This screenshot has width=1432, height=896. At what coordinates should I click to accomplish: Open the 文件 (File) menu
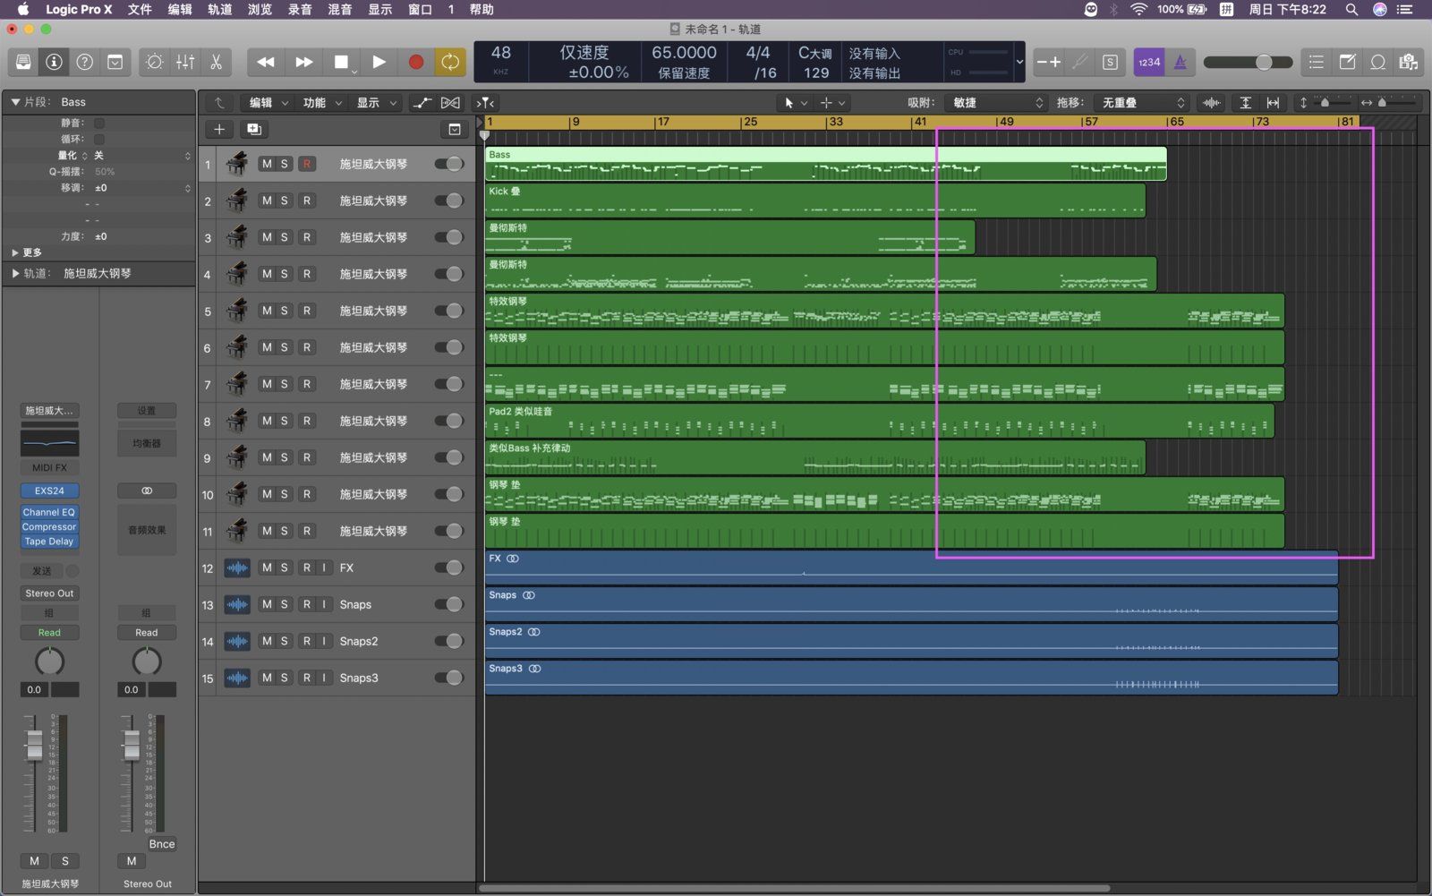(140, 9)
